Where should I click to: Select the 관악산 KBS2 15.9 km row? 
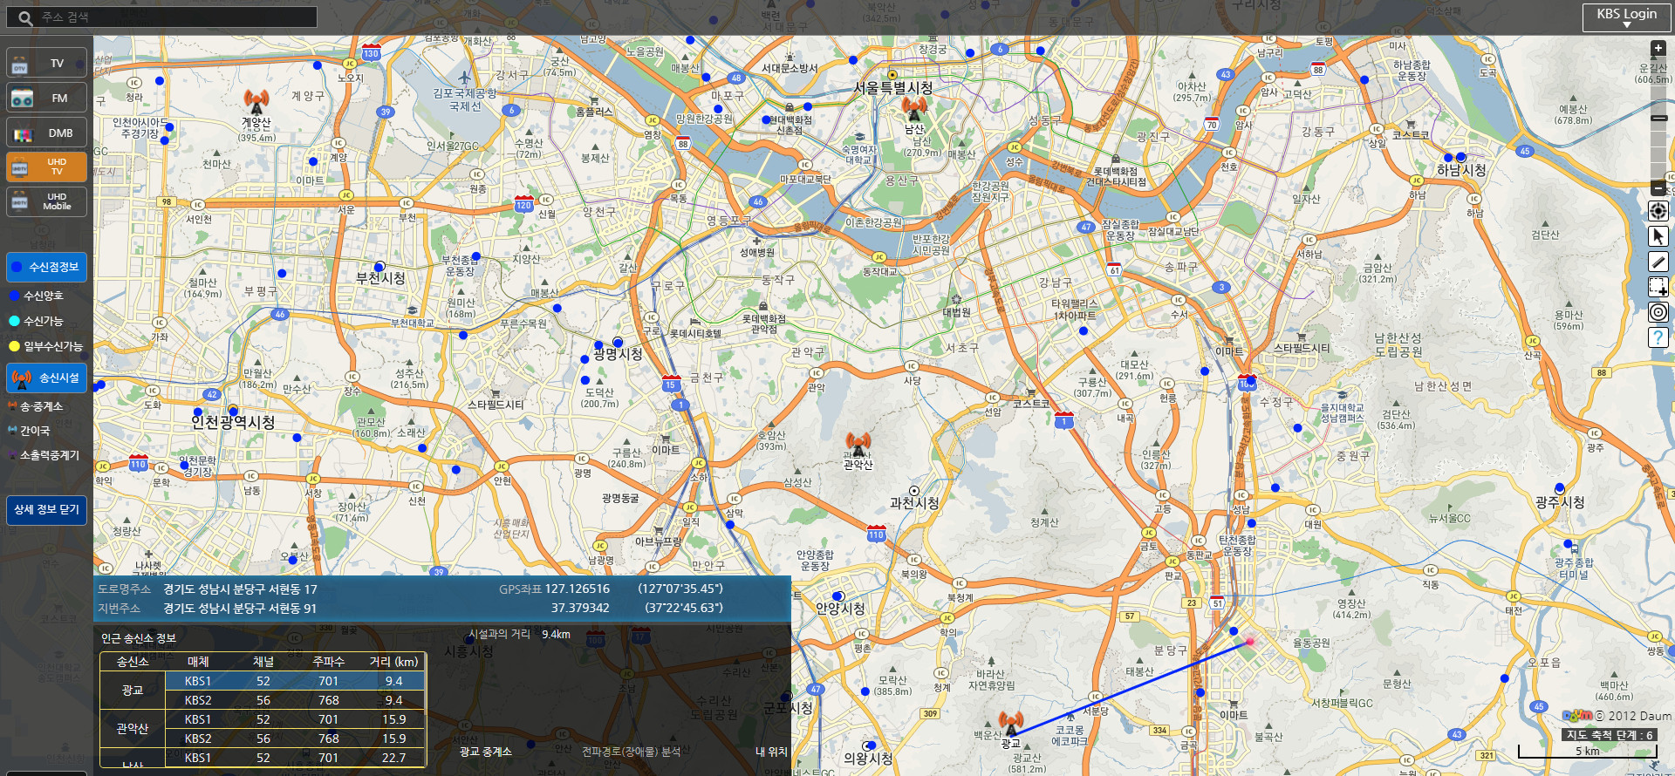tap(295, 739)
